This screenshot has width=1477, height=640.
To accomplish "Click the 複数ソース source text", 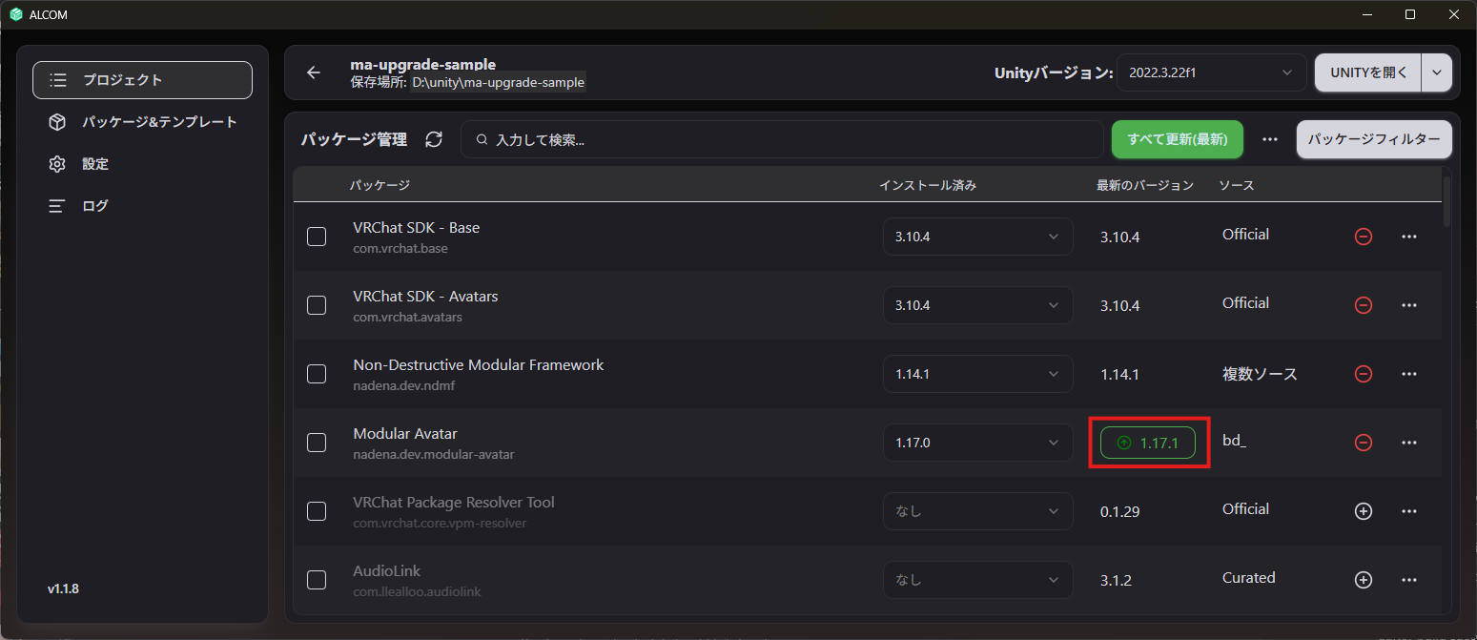I will click(1260, 374).
